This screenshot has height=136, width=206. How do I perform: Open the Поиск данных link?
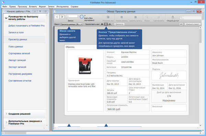[x=16, y=46]
